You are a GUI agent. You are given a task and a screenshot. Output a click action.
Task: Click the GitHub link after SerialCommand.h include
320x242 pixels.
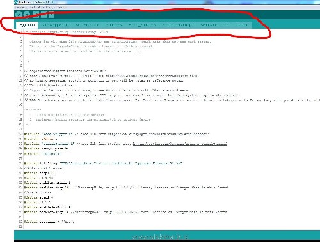coord(180,144)
